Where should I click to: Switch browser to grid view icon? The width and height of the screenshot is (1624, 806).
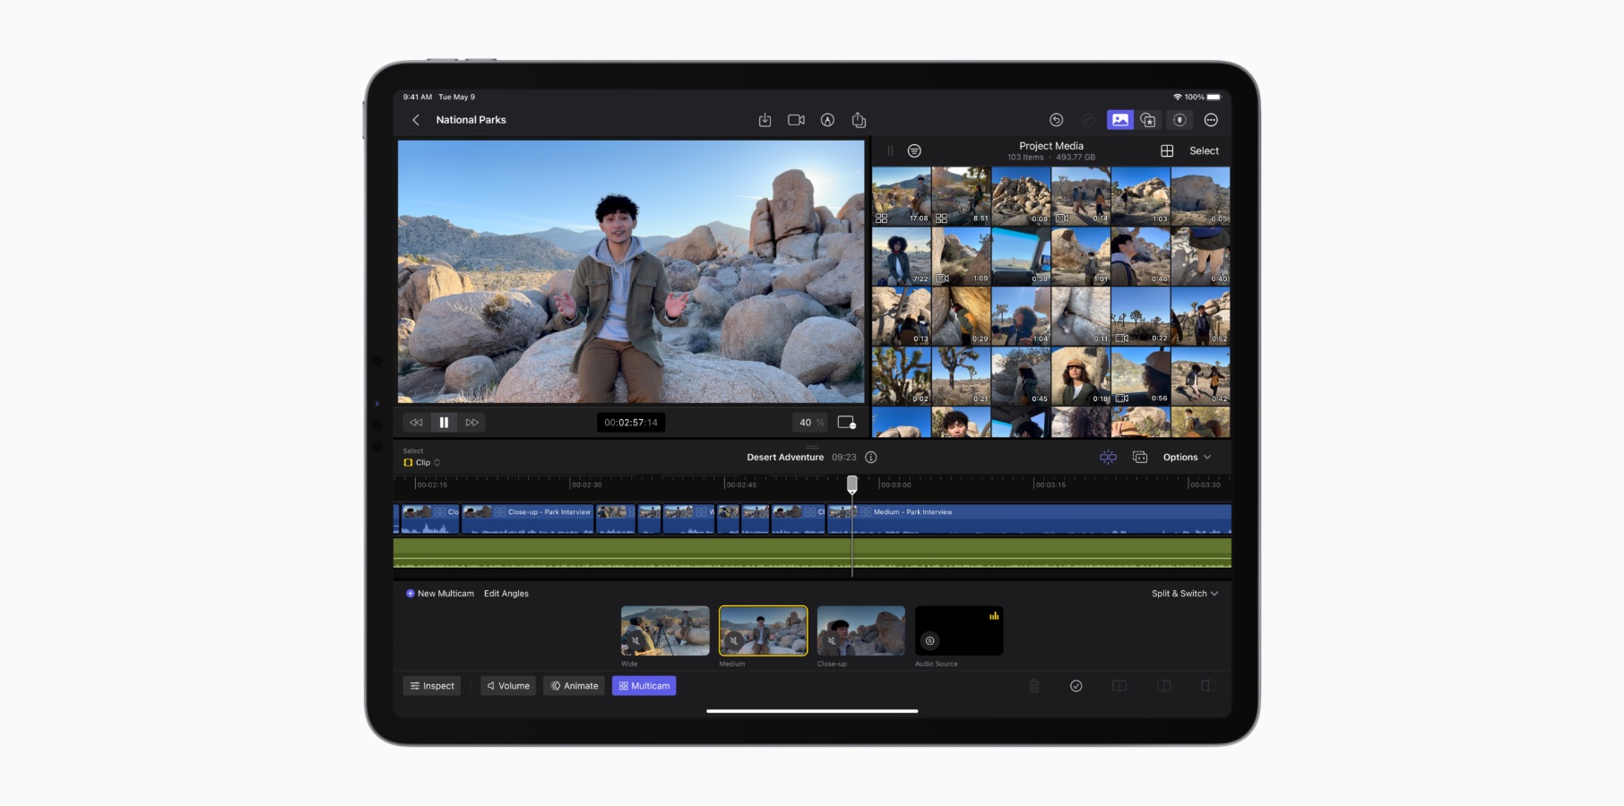pyautogui.click(x=1167, y=151)
